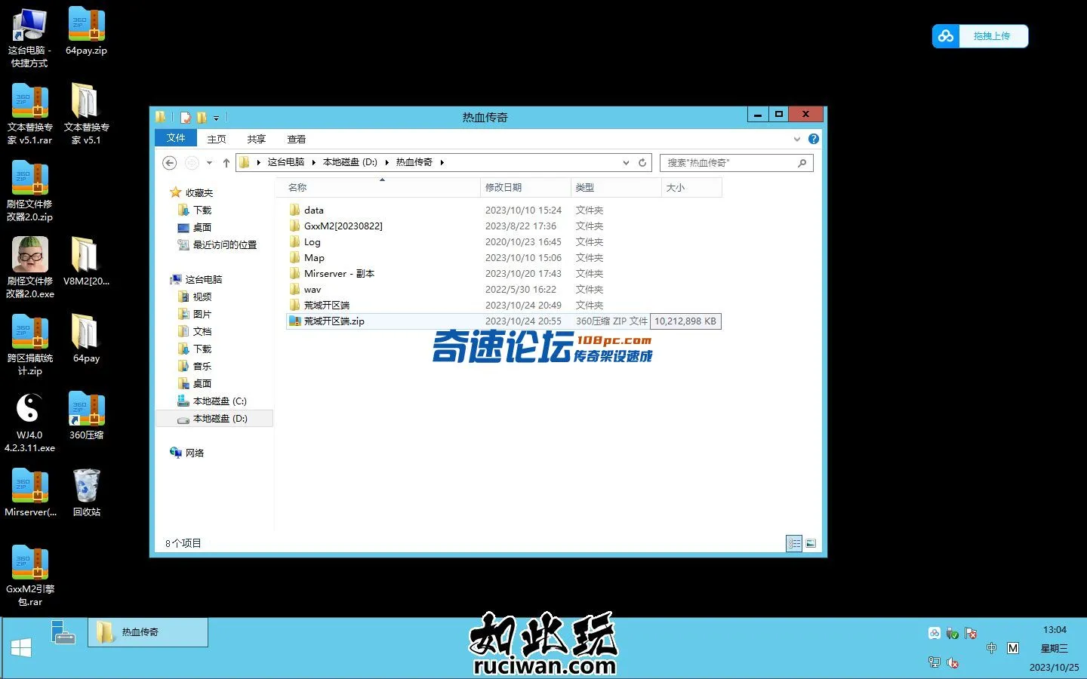Sort by the 修改日期 column header

tap(525, 187)
